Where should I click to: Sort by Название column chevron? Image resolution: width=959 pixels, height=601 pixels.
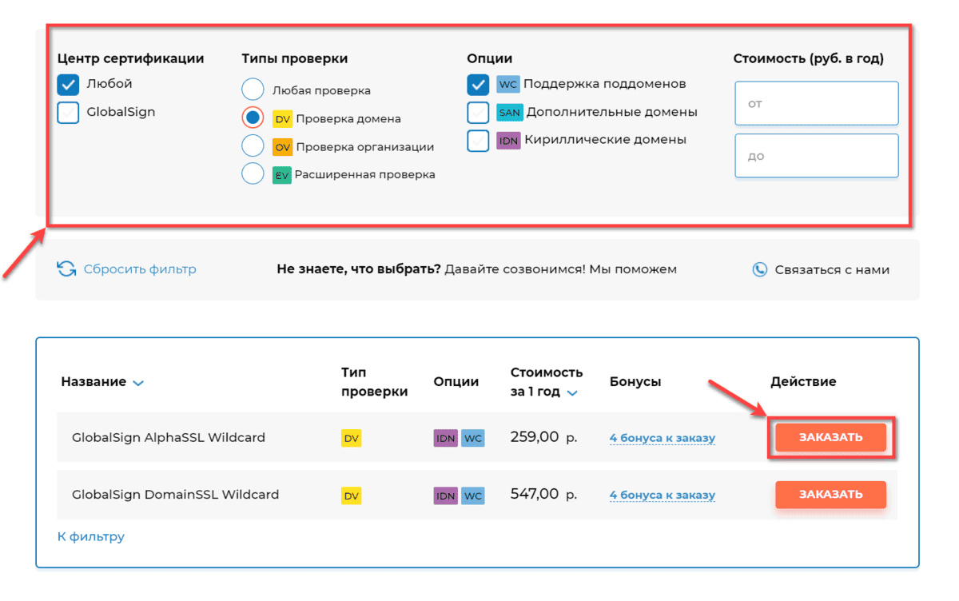click(x=138, y=384)
